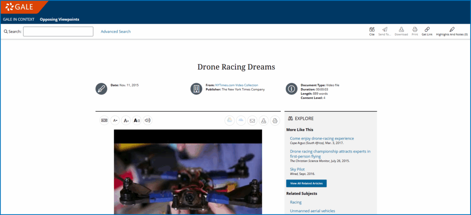This screenshot has width=471, height=215.
Task: Open Highlights And Notes tool
Action: [452, 30]
